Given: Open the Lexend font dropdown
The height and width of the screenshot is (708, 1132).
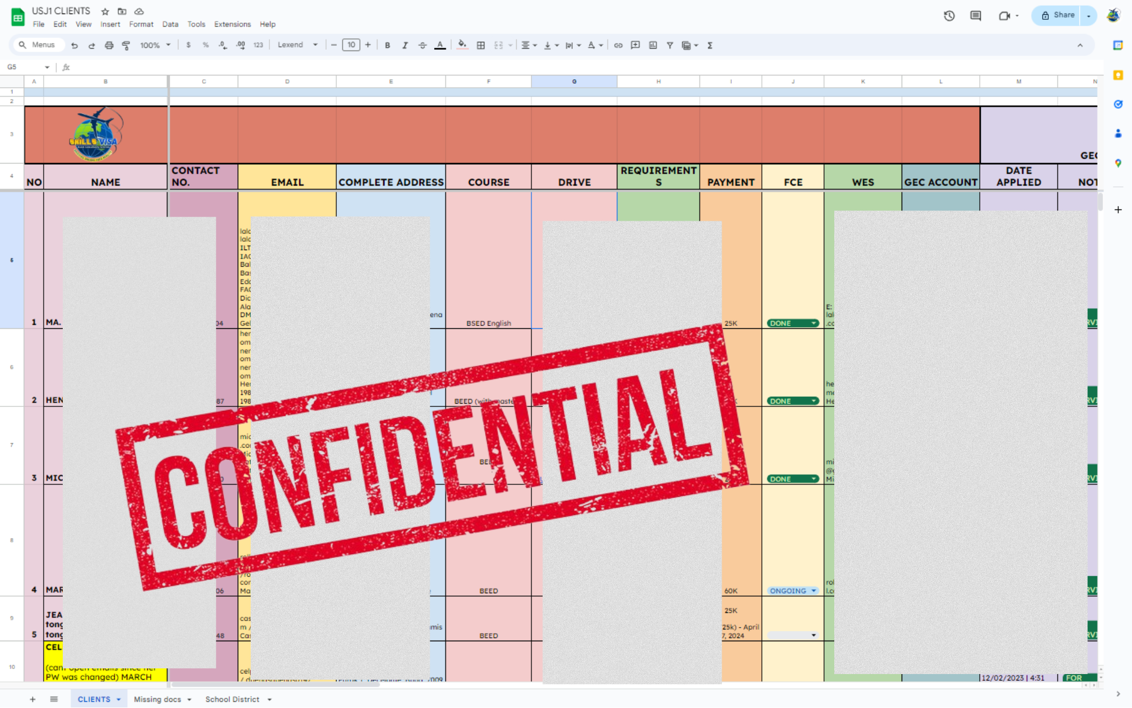Looking at the screenshot, I should pyautogui.click(x=297, y=45).
